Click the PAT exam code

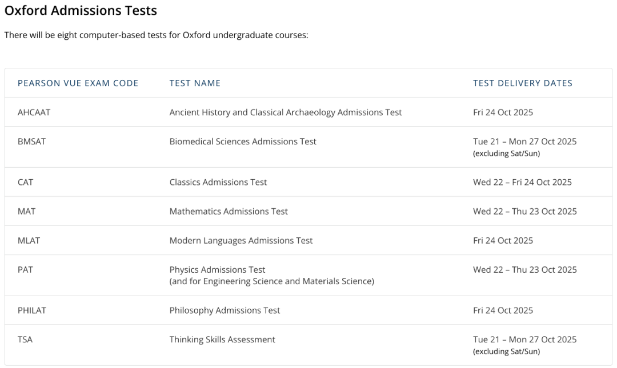[25, 269]
